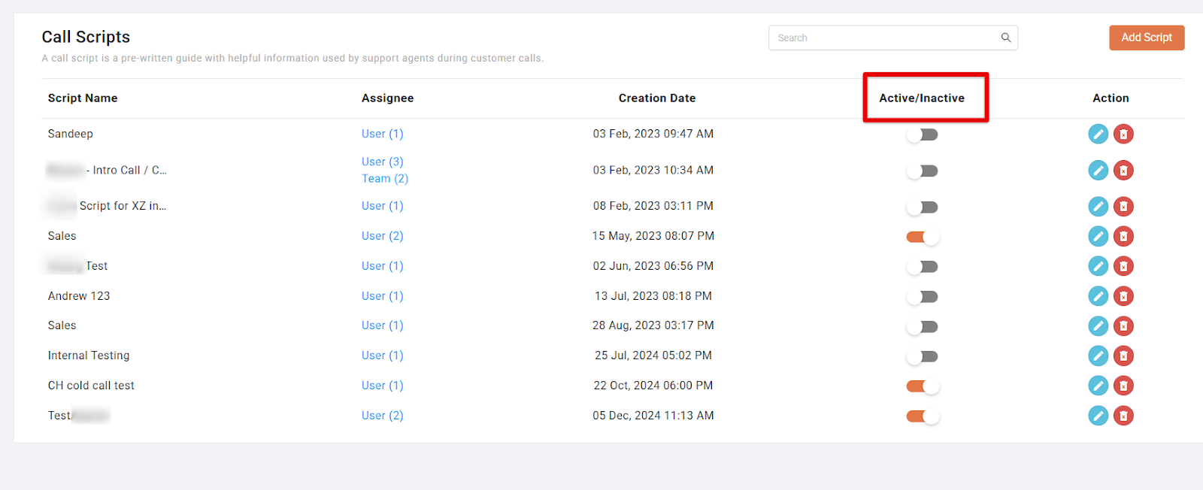Click the Add Script button
The height and width of the screenshot is (490, 1203).
(x=1147, y=38)
